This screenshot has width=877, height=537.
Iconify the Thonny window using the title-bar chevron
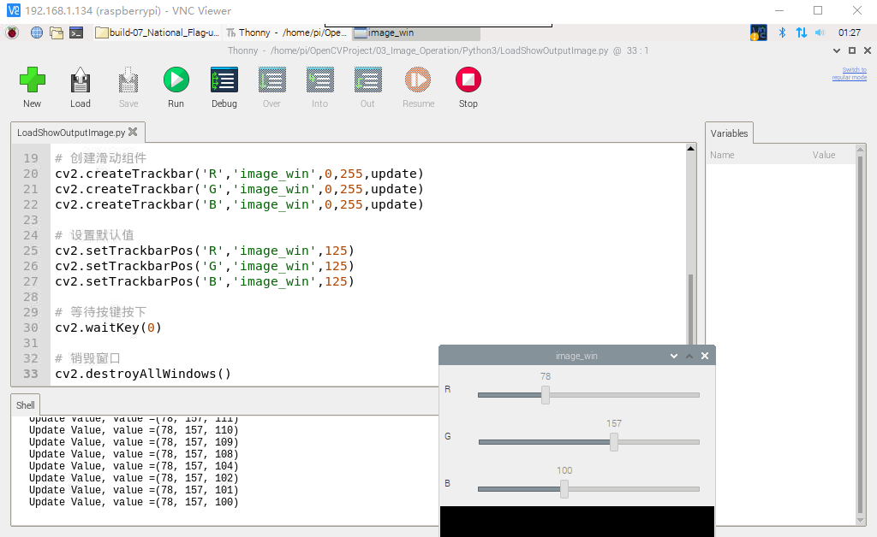836,50
